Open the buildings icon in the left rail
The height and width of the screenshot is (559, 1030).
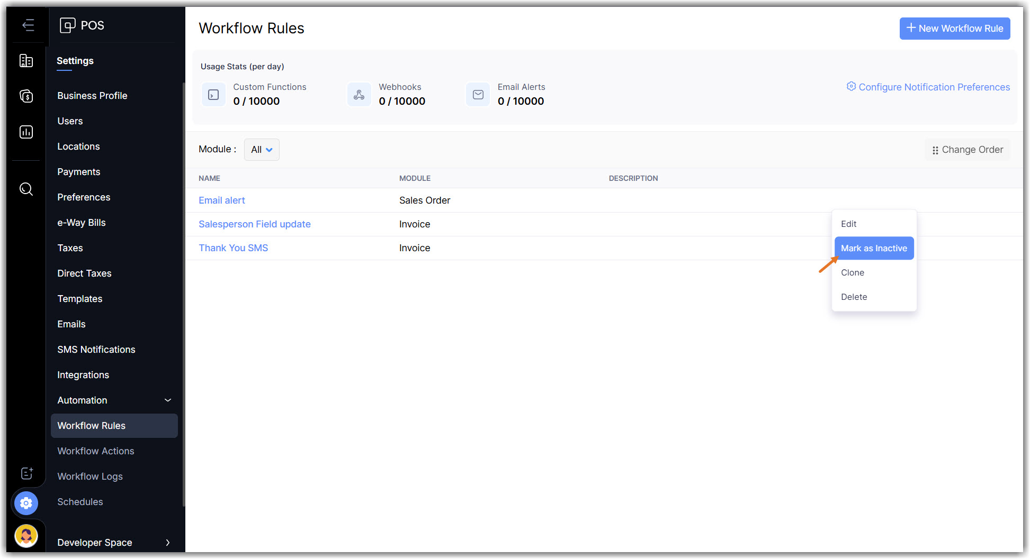point(26,61)
